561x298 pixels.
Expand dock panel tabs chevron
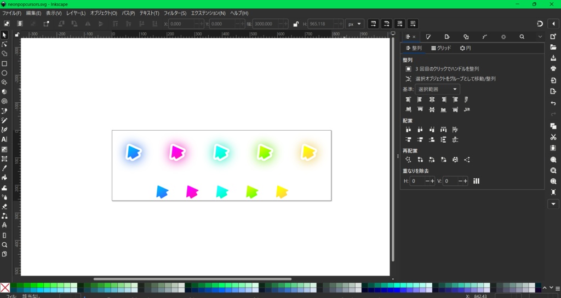[540, 37]
